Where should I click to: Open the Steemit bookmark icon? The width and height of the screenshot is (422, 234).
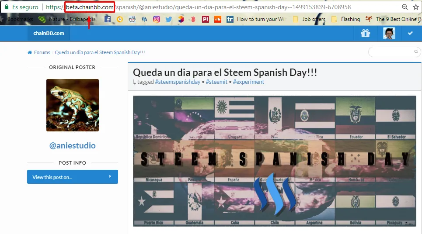point(144,19)
